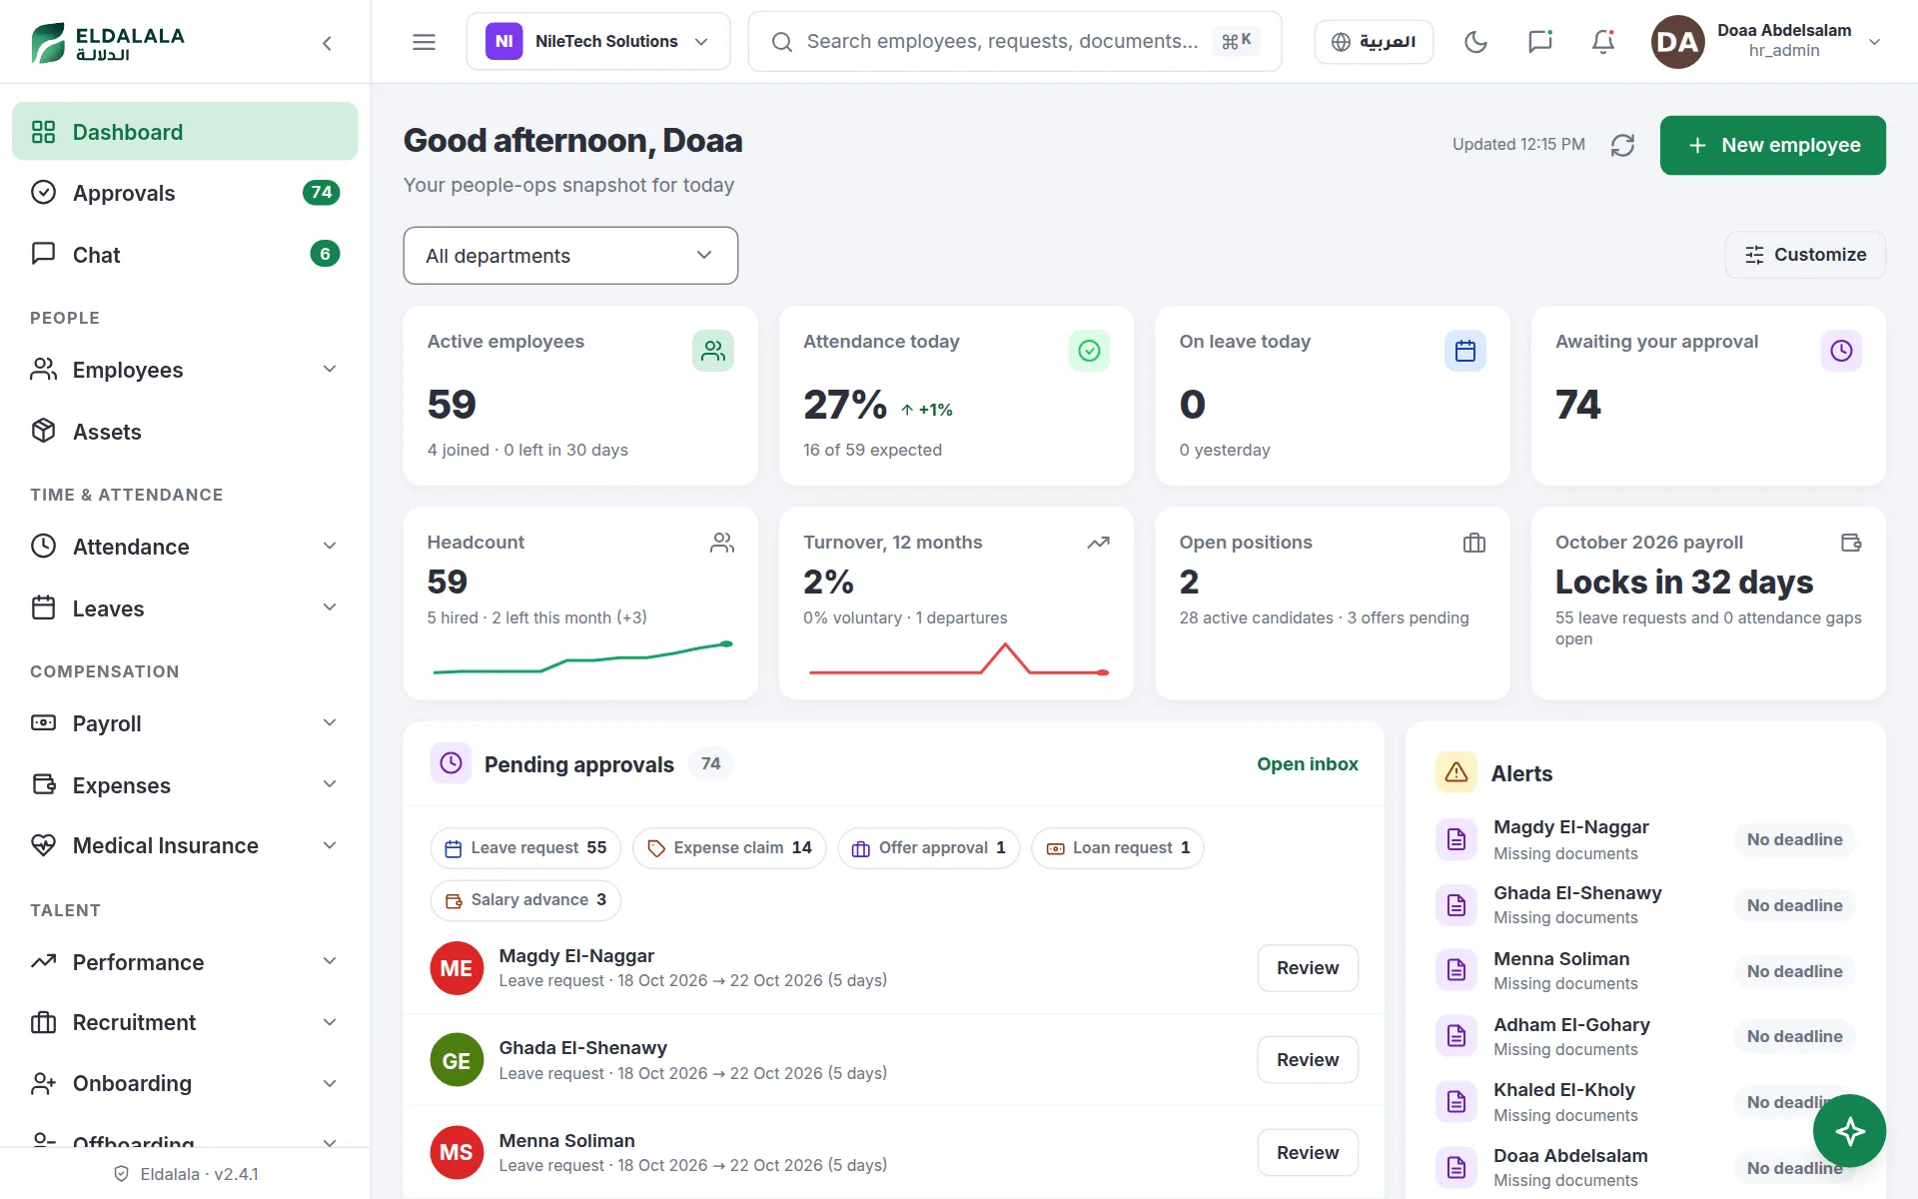Click the Alerts warning triangle icon
1918x1199 pixels.
pyautogui.click(x=1456, y=772)
